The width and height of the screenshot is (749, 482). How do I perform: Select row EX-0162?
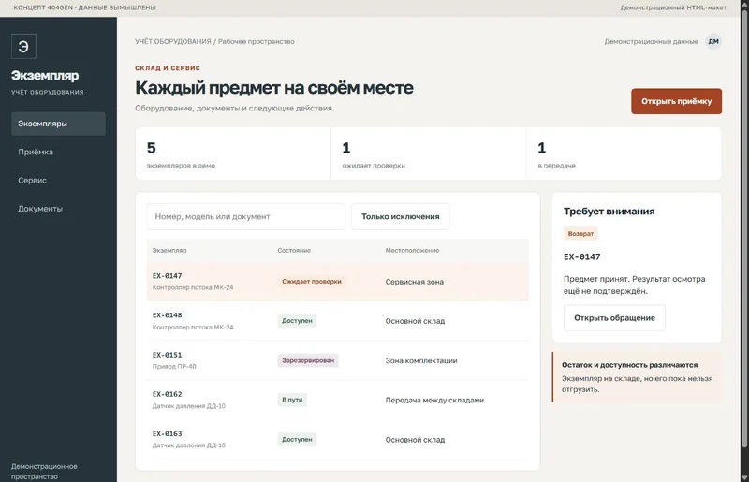pos(338,400)
